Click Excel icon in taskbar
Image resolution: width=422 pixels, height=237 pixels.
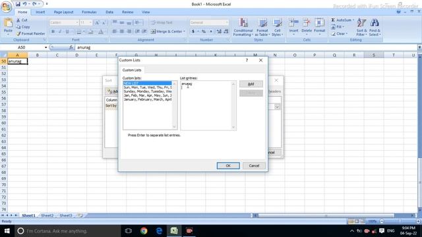(x=174, y=231)
